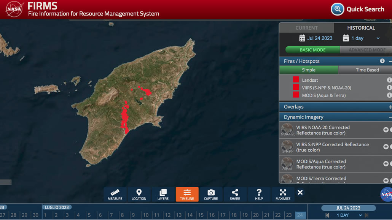The image size is (392, 220).
Task: Click the NASA logo in header
Action: click(14, 9)
